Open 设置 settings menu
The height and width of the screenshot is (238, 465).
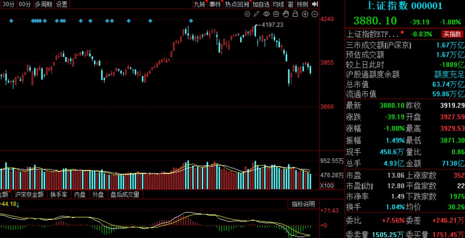click(x=62, y=4)
